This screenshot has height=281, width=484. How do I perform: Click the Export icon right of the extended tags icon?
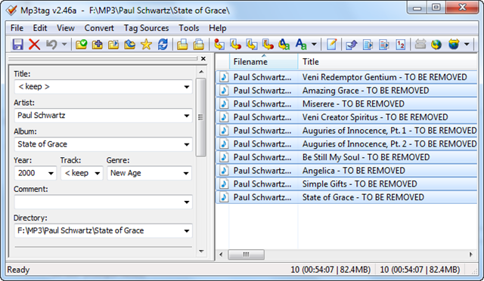351,45
